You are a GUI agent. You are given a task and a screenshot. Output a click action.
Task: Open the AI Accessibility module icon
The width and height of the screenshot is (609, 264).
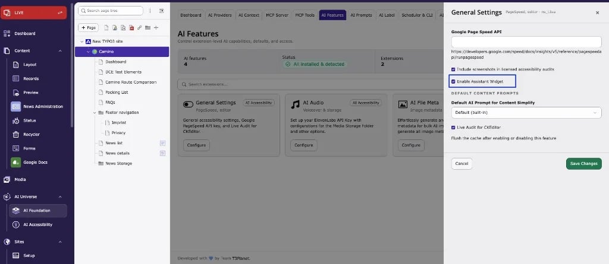(x=16, y=224)
